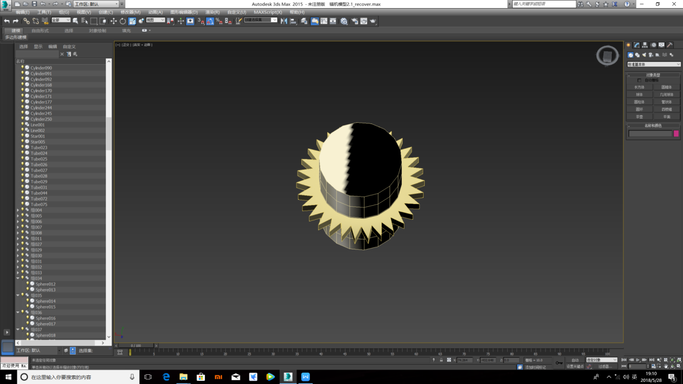Image resolution: width=683 pixels, height=384 pixels.
Task: Toggle the selection lock icon
Action: [x=441, y=360]
